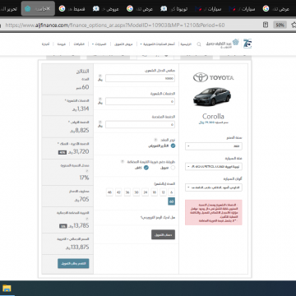
Task: Click the Toyota brand logo
Action: (214, 77)
